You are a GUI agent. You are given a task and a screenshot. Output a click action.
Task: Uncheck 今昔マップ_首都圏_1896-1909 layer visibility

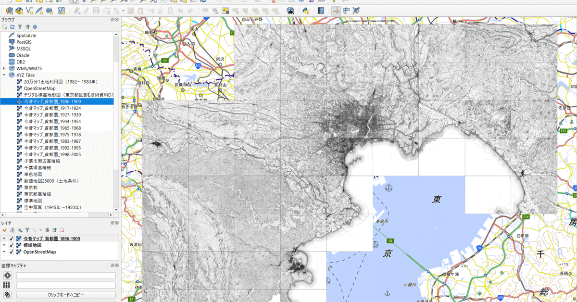point(11,239)
